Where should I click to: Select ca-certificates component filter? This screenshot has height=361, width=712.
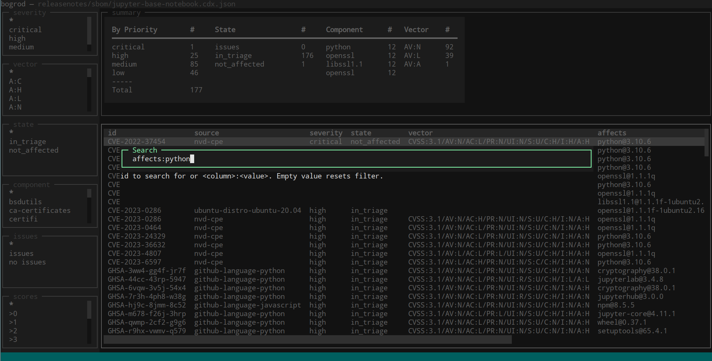(40, 210)
